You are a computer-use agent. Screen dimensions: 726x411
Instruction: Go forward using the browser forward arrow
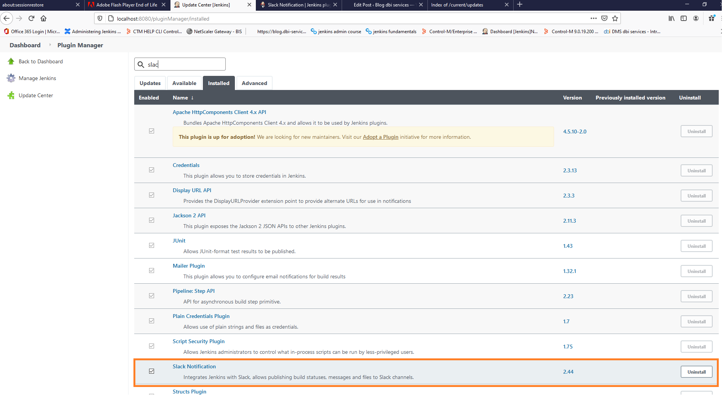tap(19, 18)
